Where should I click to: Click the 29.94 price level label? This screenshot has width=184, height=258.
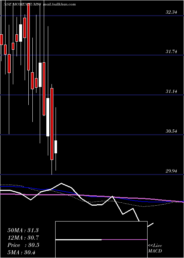[x=171, y=171]
